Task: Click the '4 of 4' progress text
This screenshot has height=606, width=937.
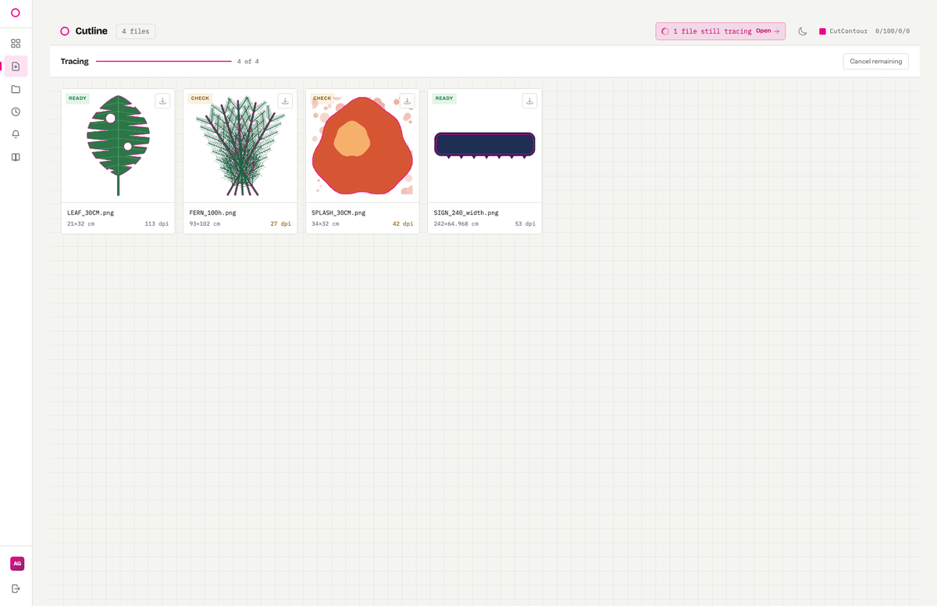Action: [248, 61]
